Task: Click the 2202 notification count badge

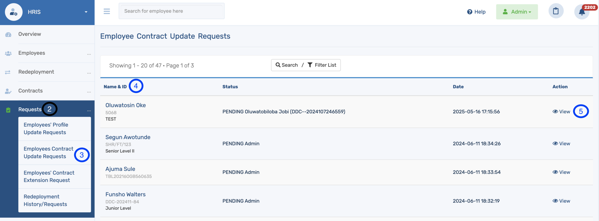Action: pos(590,7)
